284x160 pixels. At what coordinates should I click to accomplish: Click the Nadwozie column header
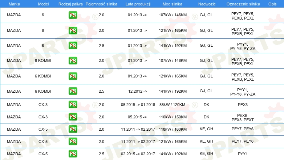[x=207, y=4]
